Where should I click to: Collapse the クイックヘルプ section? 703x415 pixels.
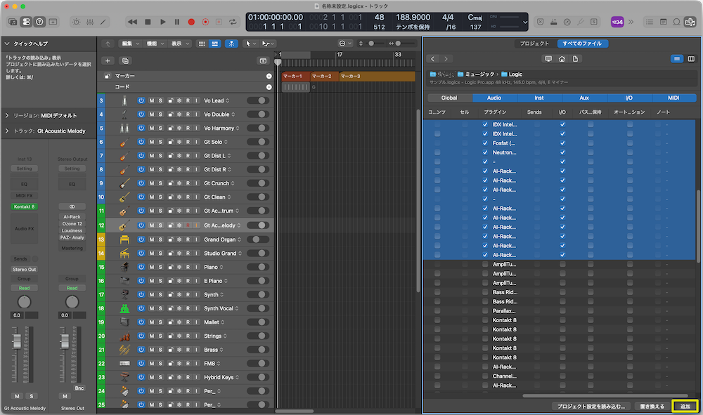tap(7, 44)
